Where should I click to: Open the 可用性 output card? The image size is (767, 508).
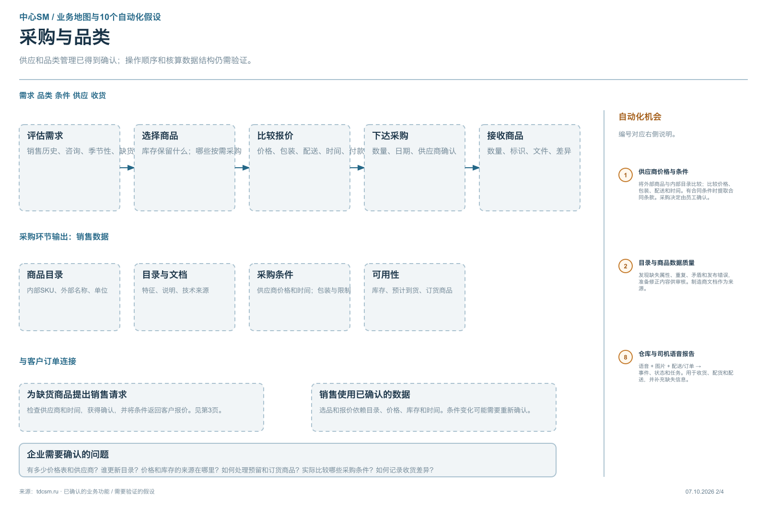415,297
